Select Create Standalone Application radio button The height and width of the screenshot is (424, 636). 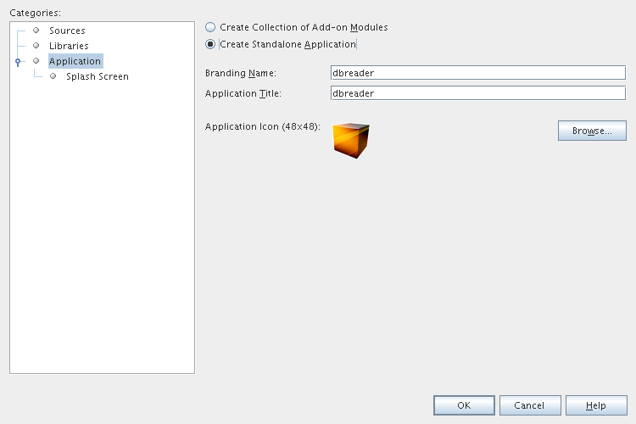click(210, 44)
